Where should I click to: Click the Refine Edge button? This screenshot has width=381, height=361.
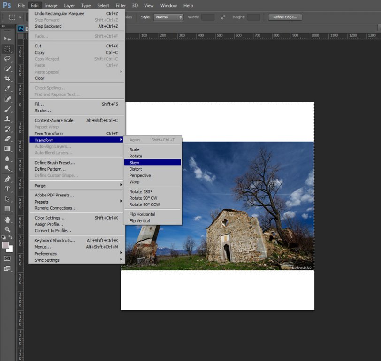(x=285, y=17)
